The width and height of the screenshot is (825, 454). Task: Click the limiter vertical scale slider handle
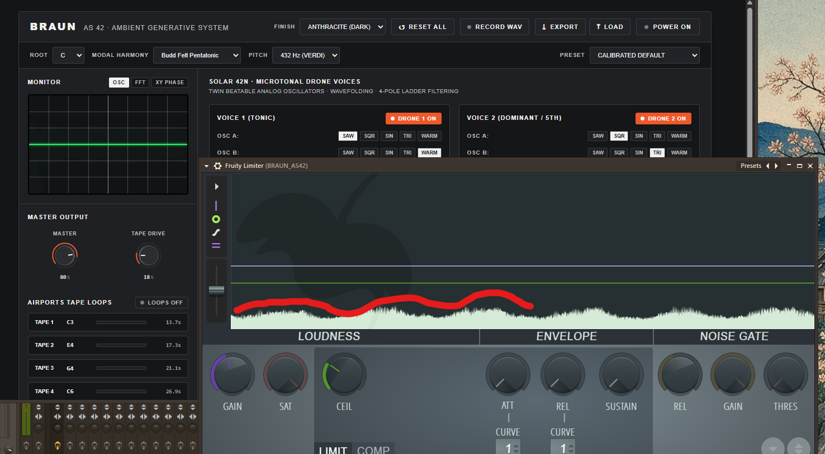[216, 290]
